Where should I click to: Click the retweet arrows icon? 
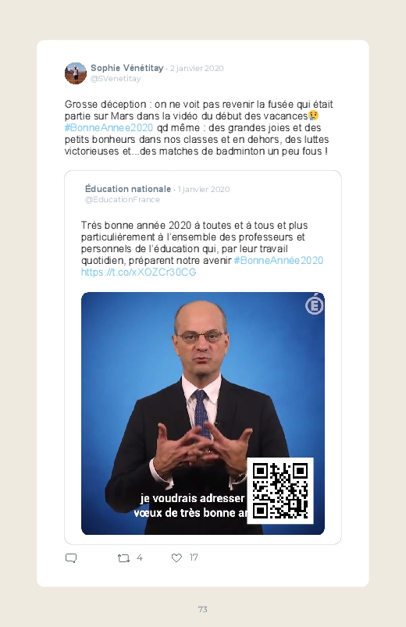(123, 558)
